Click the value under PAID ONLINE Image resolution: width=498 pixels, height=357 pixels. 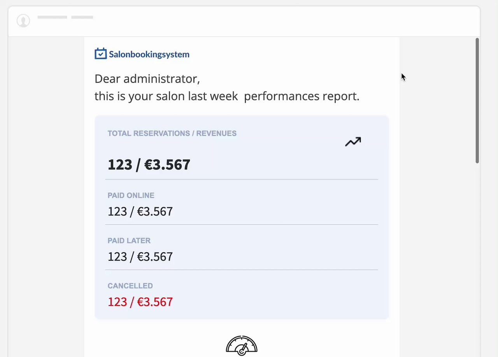(x=140, y=211)
